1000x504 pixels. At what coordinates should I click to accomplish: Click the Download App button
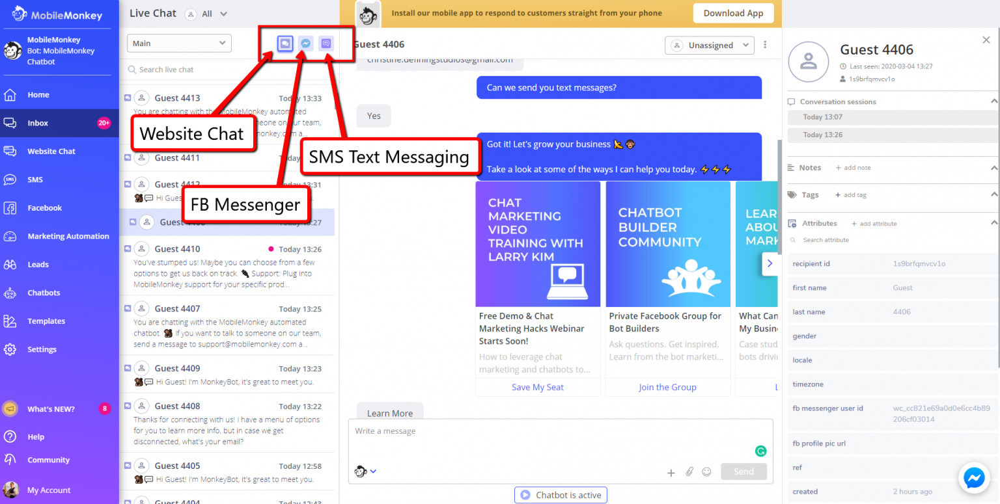(733, 12)
